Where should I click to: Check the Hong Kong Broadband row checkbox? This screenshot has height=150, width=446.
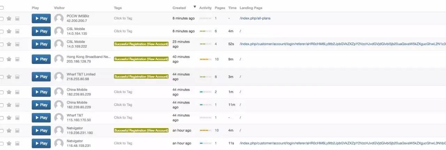pos(1,59)
